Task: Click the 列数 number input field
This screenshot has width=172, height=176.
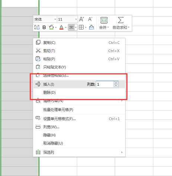Action: [105, 84]
